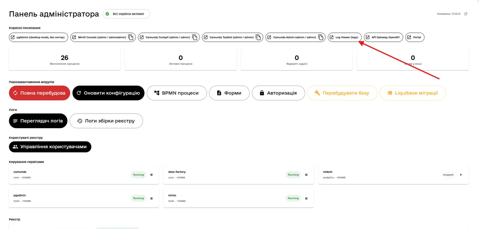This screenshot has width=479, height=229.
Task: Run Liquibase міграції
Action: 413,93
